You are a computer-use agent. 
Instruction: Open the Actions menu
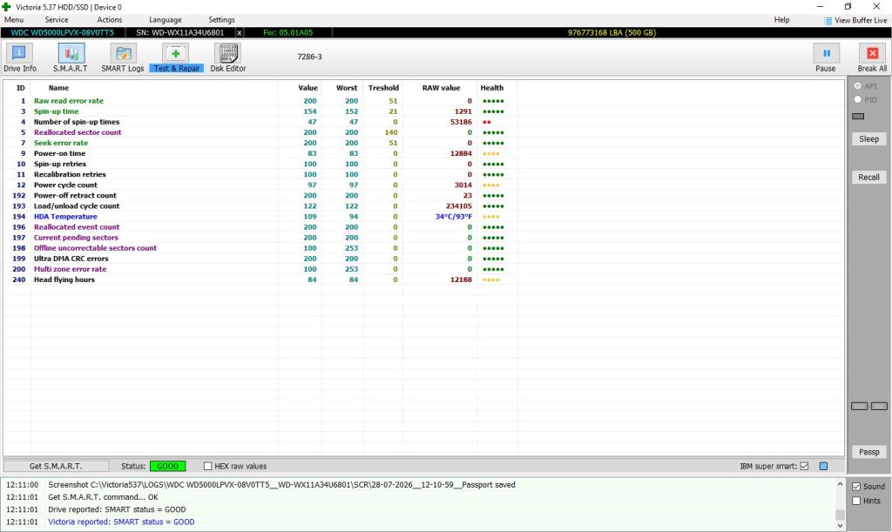(x=109, y=20)
